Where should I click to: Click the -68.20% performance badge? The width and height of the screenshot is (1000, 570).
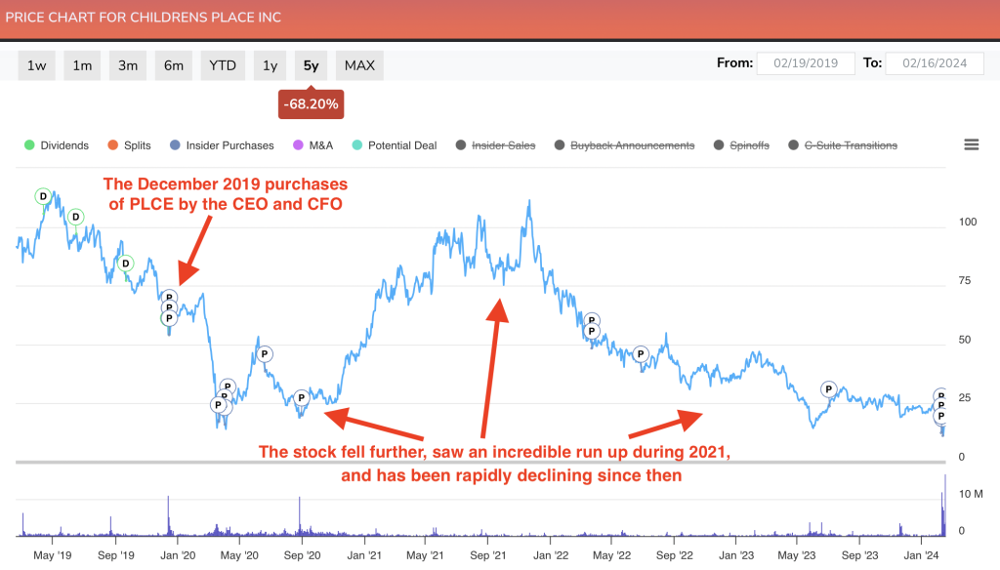coord(312,103)
